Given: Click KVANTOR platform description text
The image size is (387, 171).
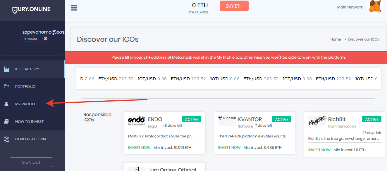Looking at the screenshot, I should tap(253, 136).
